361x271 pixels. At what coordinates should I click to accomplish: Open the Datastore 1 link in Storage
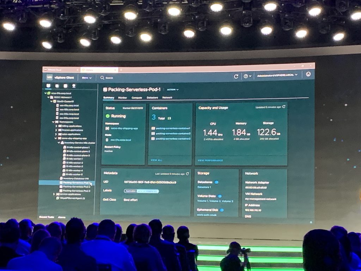(204, 187)
